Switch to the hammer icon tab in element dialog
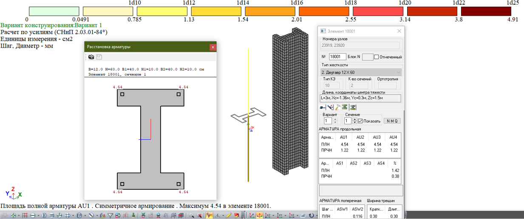Viewport: 524px width, 219px height. point(338,107)
